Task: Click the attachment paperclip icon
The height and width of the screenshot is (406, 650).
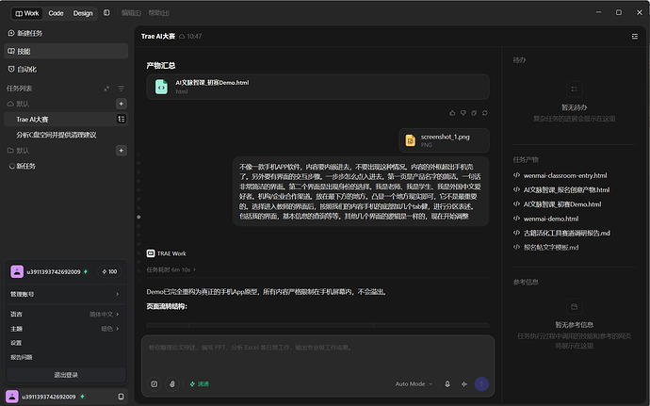Action: (x=172, y=384)
